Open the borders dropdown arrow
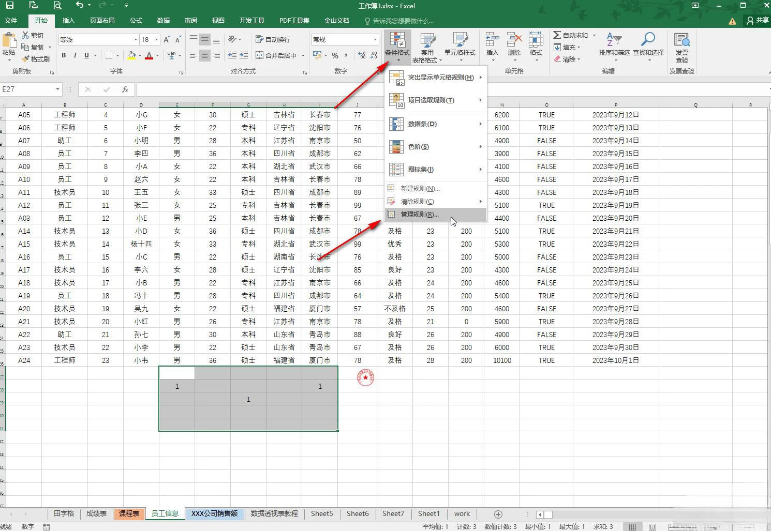The image size is (771, 531). coord(117,55)
